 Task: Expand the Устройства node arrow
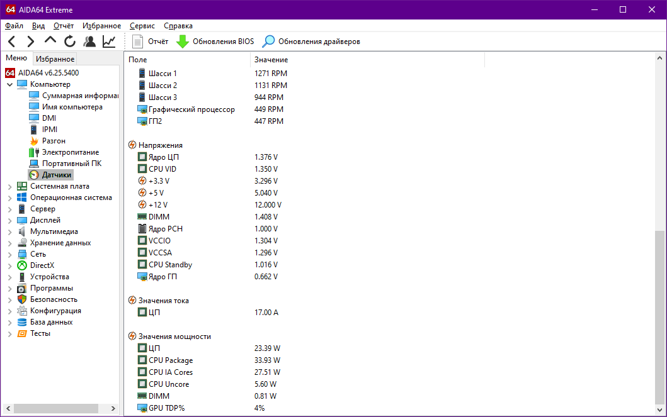tap(10, 277)
